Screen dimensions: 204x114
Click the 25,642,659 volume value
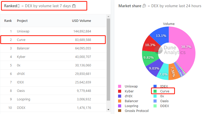point(83,82)
